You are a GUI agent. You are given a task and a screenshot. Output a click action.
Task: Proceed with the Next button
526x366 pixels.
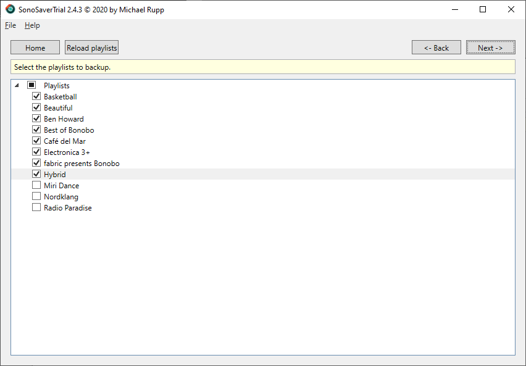click(x=490, y=47)
